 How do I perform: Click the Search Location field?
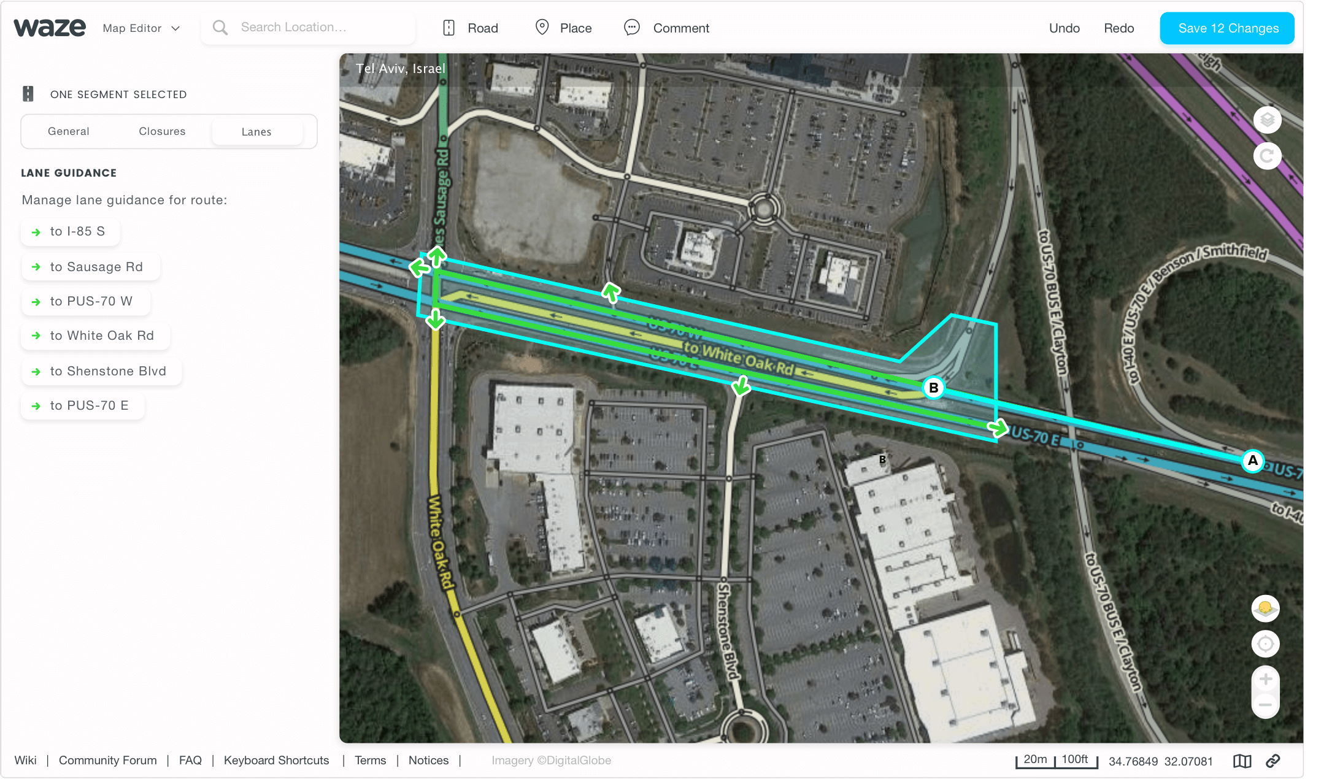point(308,28)
